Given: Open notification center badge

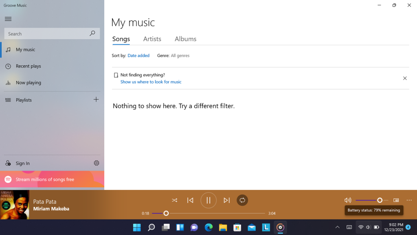Looking at the screenshot, I should click(408, 227).
